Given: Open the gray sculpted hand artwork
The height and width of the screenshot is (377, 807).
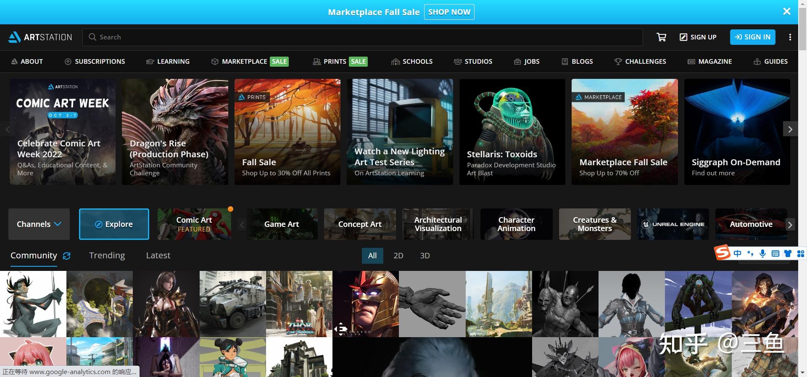Looking at the screenshot, I should pyautogui.click(x=432, y=304).
